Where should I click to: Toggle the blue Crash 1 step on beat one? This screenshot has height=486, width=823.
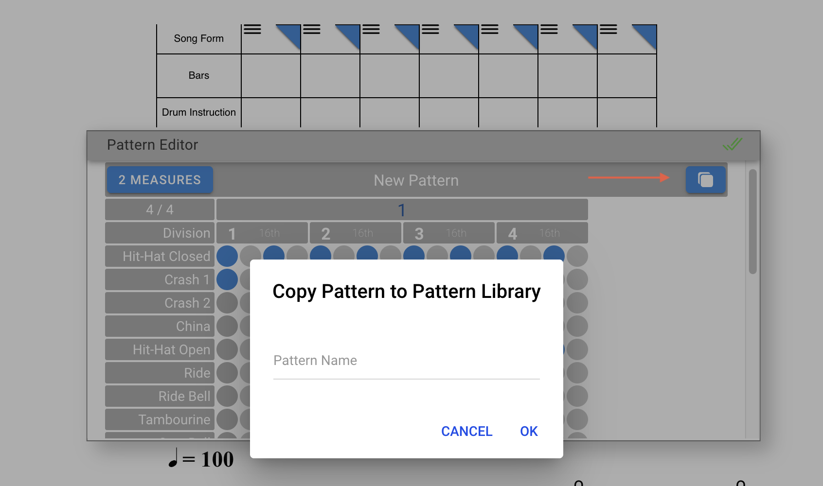227,279
